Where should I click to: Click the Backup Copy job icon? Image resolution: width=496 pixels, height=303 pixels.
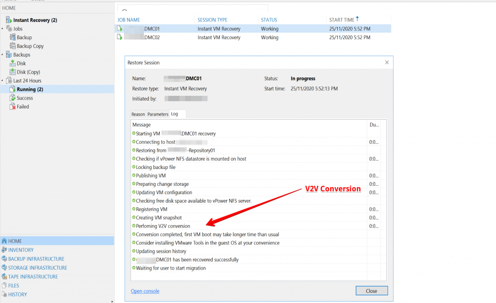[13, 46]
